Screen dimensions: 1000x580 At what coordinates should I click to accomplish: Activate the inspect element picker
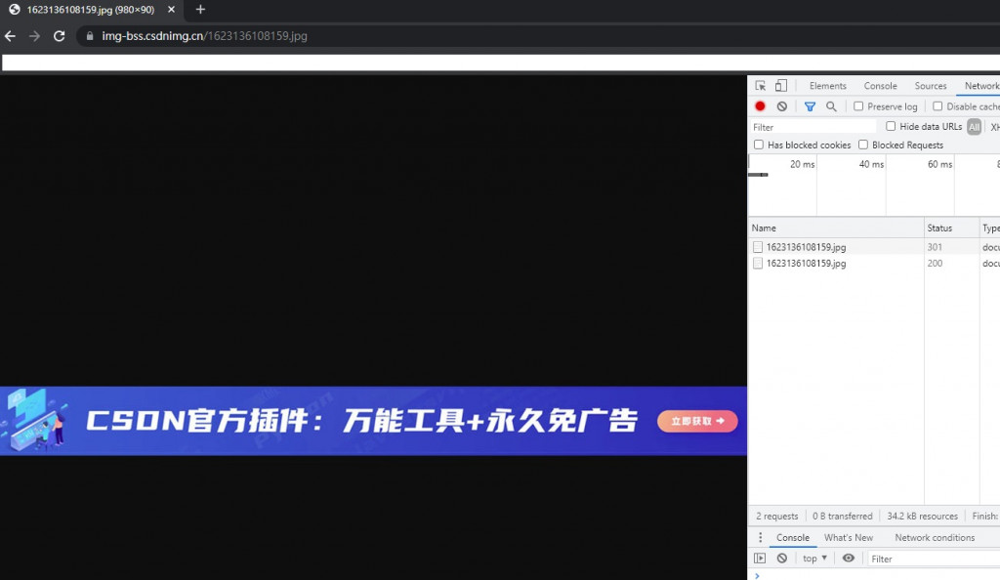tap(760, 86)
